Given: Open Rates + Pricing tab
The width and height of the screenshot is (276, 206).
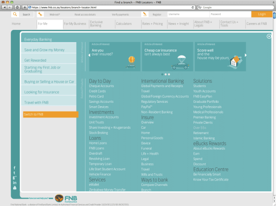Looking at the screenshot, I should point(152,24).
